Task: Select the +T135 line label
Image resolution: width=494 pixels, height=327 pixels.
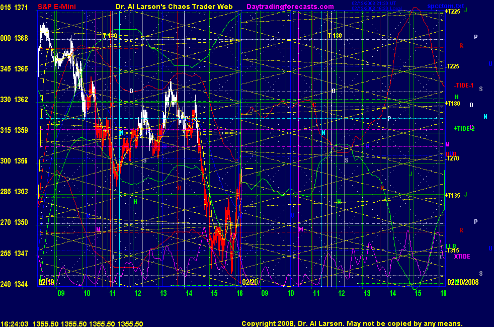Action: point(452,196)
